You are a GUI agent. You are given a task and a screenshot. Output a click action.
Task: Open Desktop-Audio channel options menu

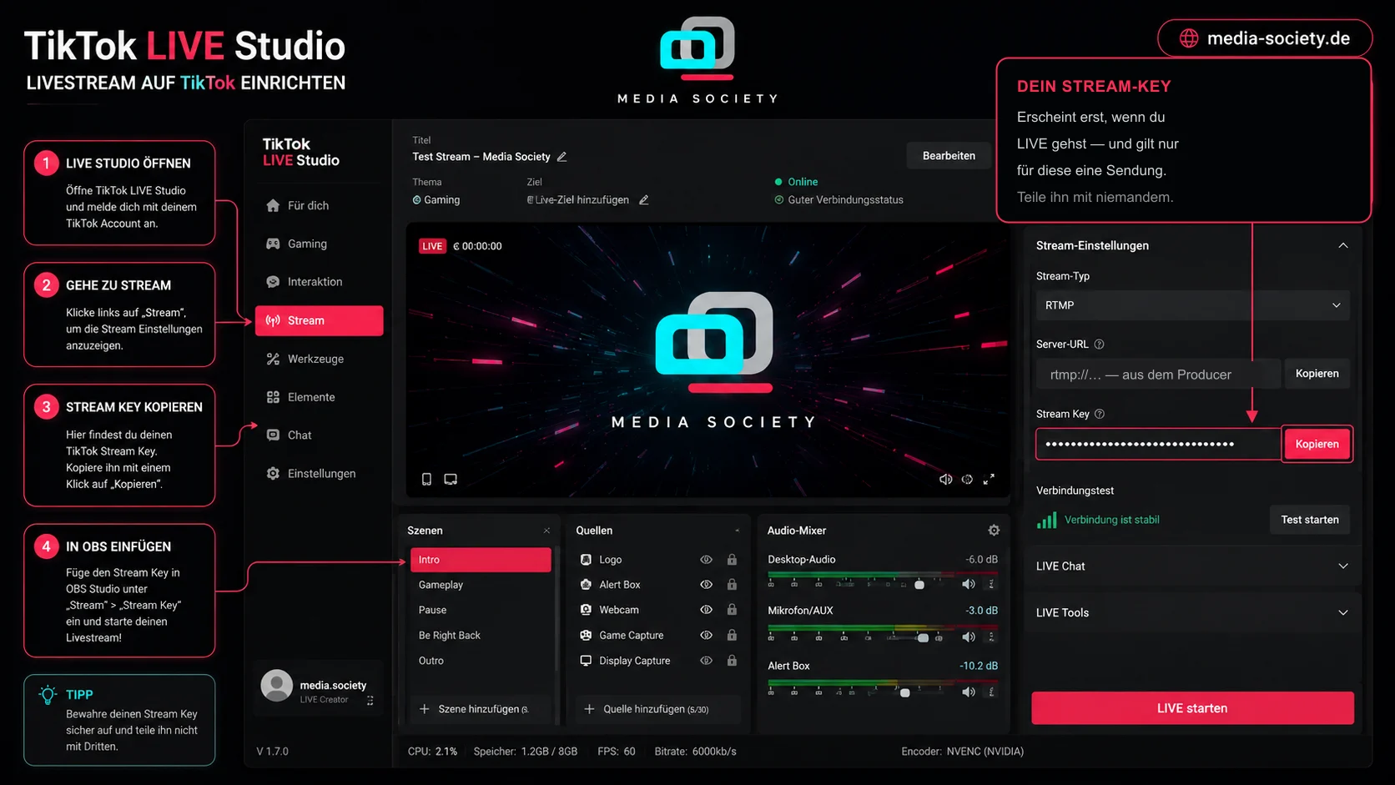991,584
